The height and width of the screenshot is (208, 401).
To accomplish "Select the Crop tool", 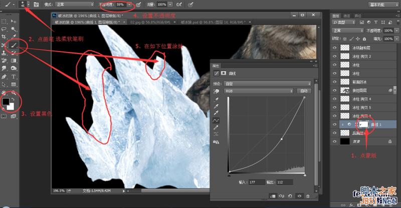I will [4, 37].
